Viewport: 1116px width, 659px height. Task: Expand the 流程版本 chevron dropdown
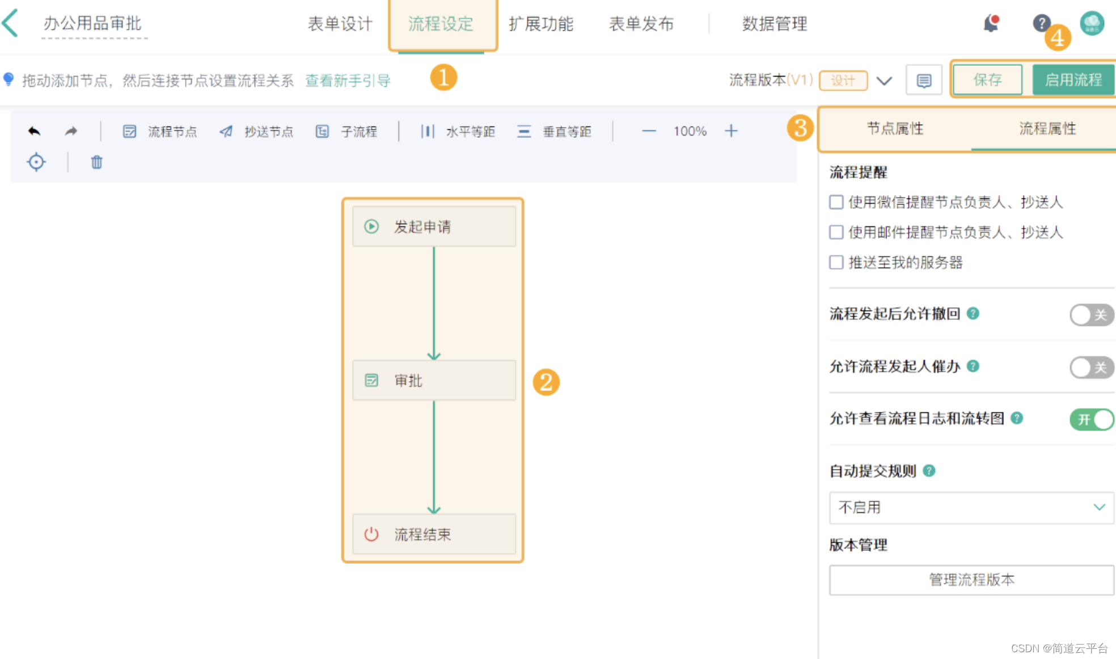pyautogui.click(x=884, y=81)
